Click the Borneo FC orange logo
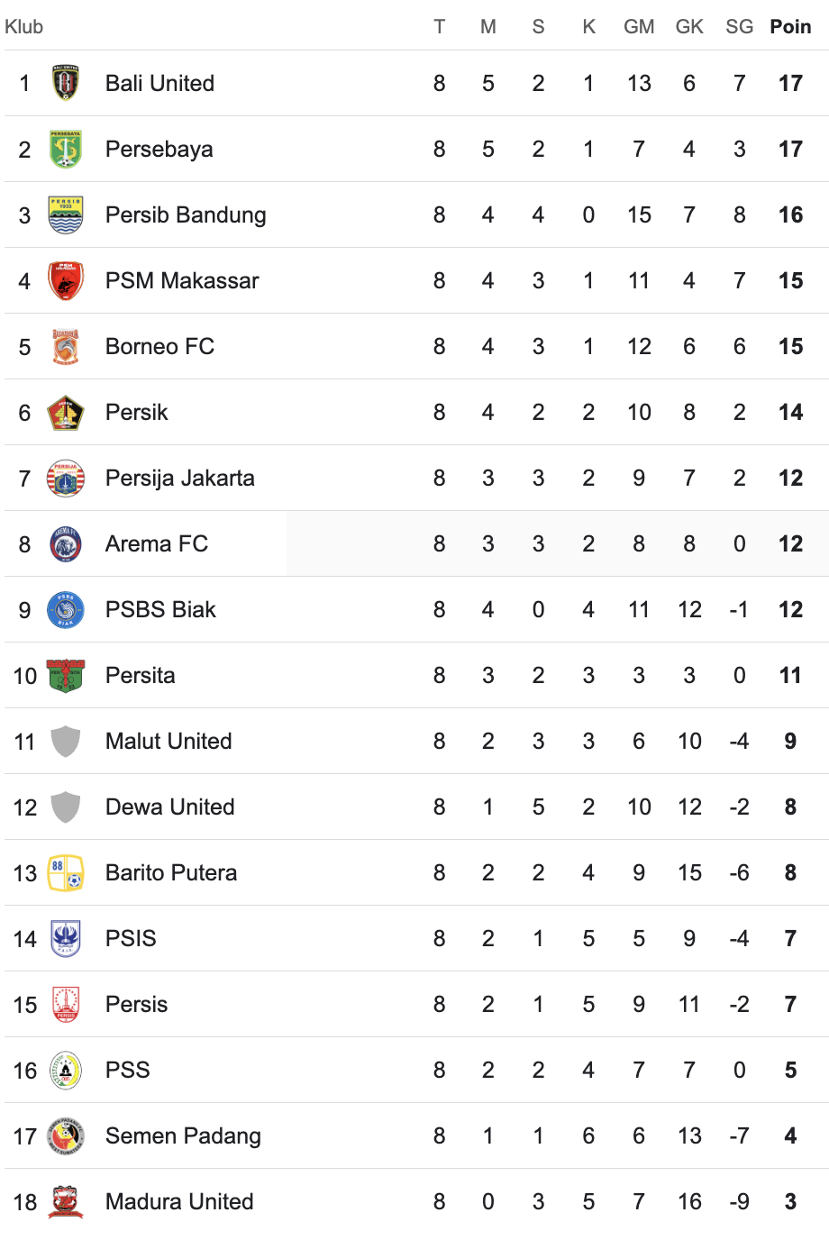The width and height of the screenshot is (829, 1240). 66,346
